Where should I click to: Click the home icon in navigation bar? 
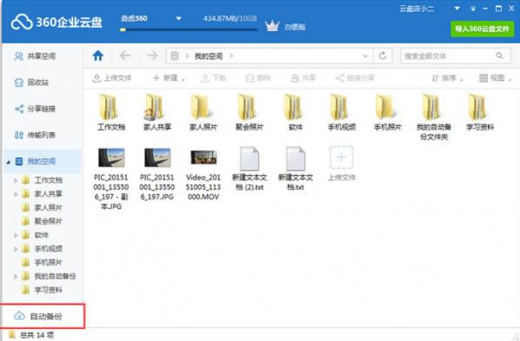(x=98, y=56)
